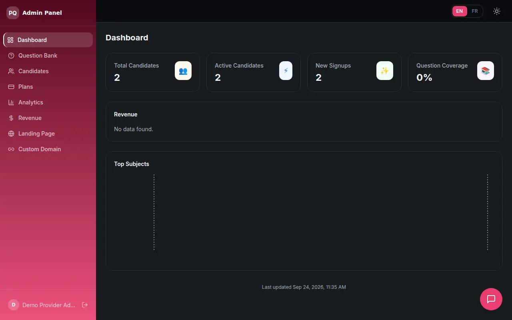Click the Question Coverage books icon
This screenshot has height=320, width=512.
click(x=486, y=71)
